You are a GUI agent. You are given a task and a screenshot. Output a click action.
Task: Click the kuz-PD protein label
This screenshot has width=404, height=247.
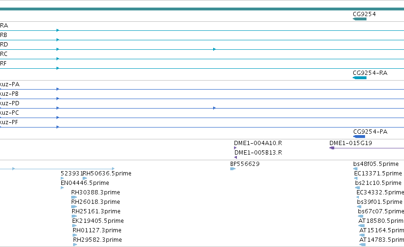click(10, 103)
